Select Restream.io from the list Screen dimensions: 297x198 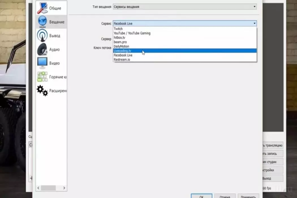(185, 59)
